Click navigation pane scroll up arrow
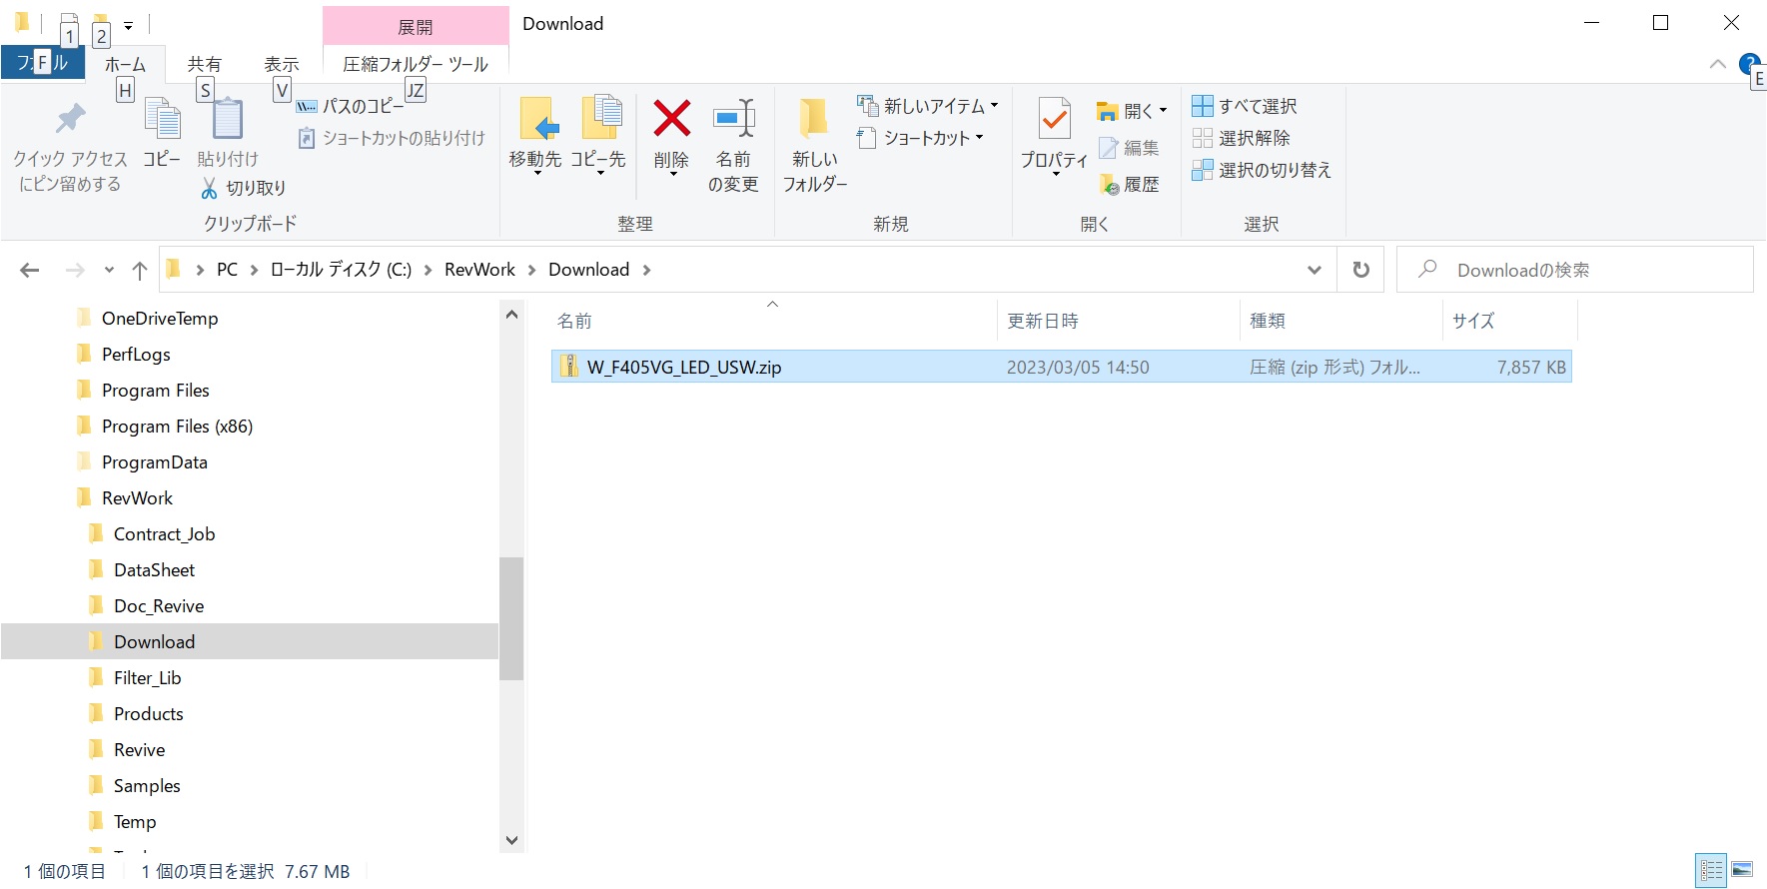Image resolution: width=1767 pixels, height=889 pixels. (511, 315)
